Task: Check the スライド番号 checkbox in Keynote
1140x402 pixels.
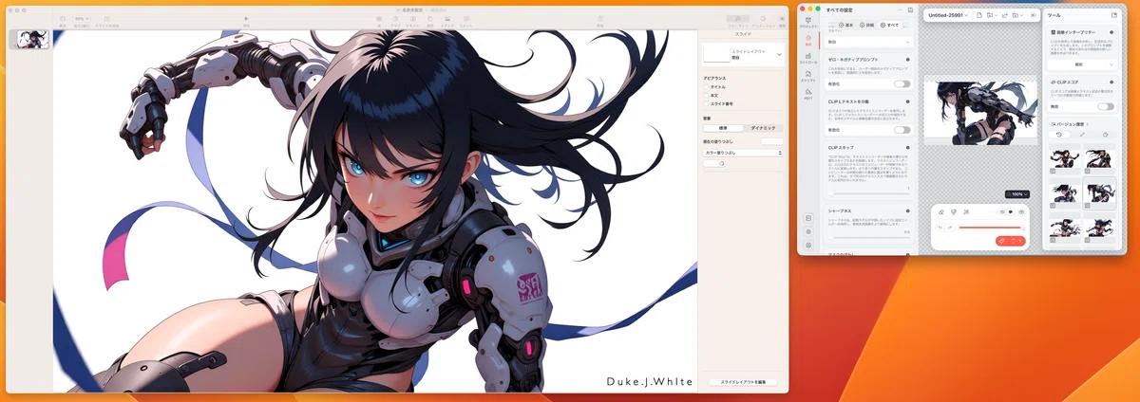Action: [x=706, y=103]
